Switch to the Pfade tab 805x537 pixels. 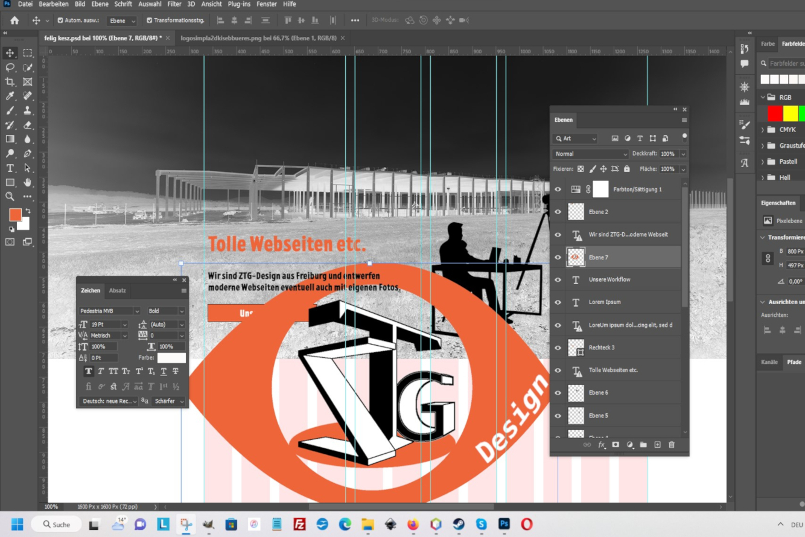click(794, 362)
